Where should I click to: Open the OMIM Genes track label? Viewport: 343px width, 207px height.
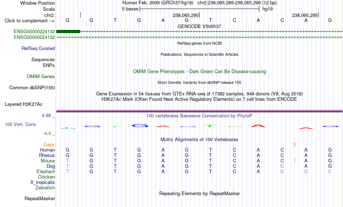tap(40, 77)
